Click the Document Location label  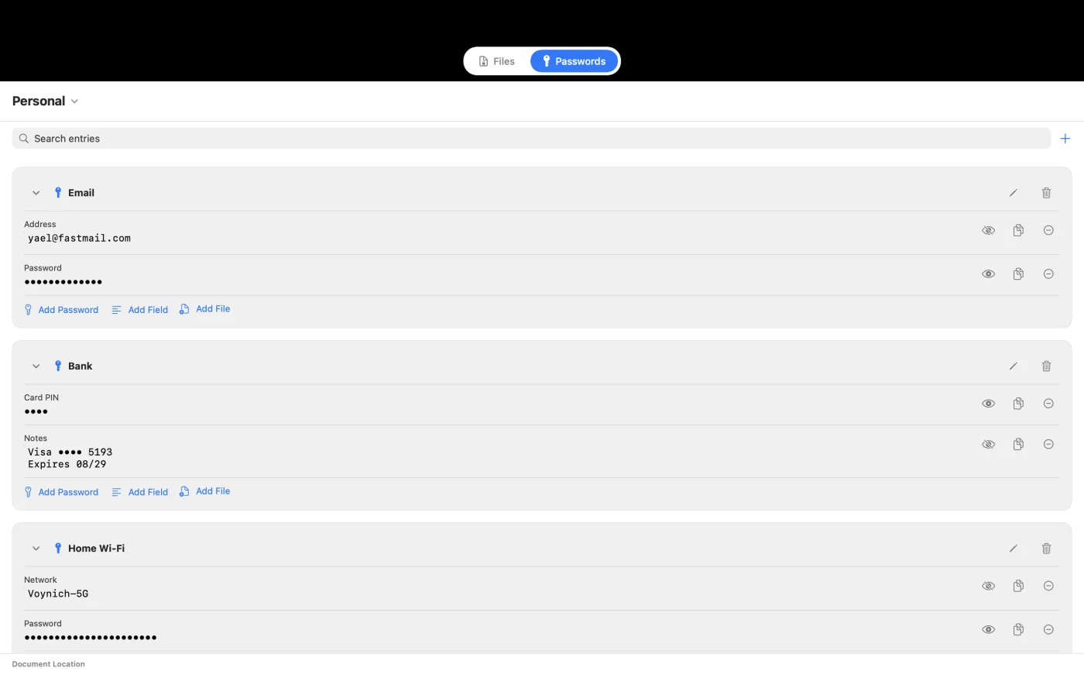pos(49,665)
